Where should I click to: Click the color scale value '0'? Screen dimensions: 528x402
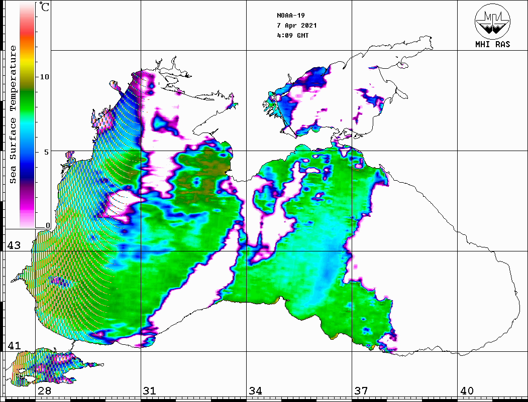(x=48, y=225)
